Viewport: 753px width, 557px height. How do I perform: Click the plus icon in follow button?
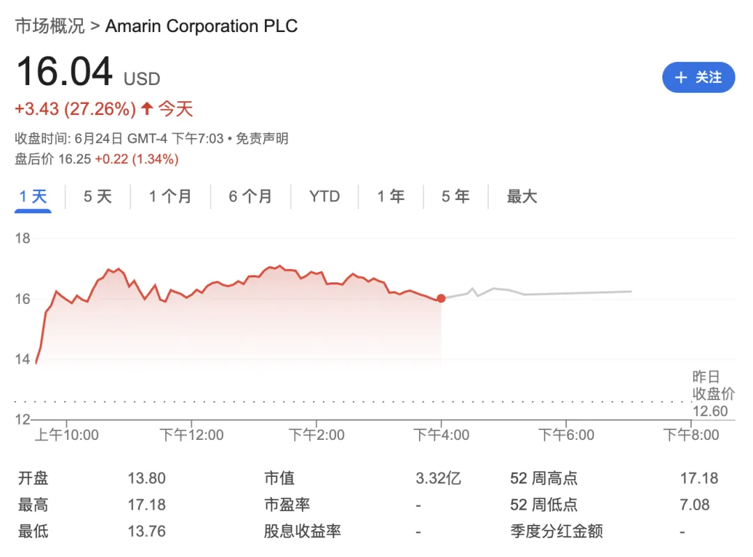(x=681, y=77)
